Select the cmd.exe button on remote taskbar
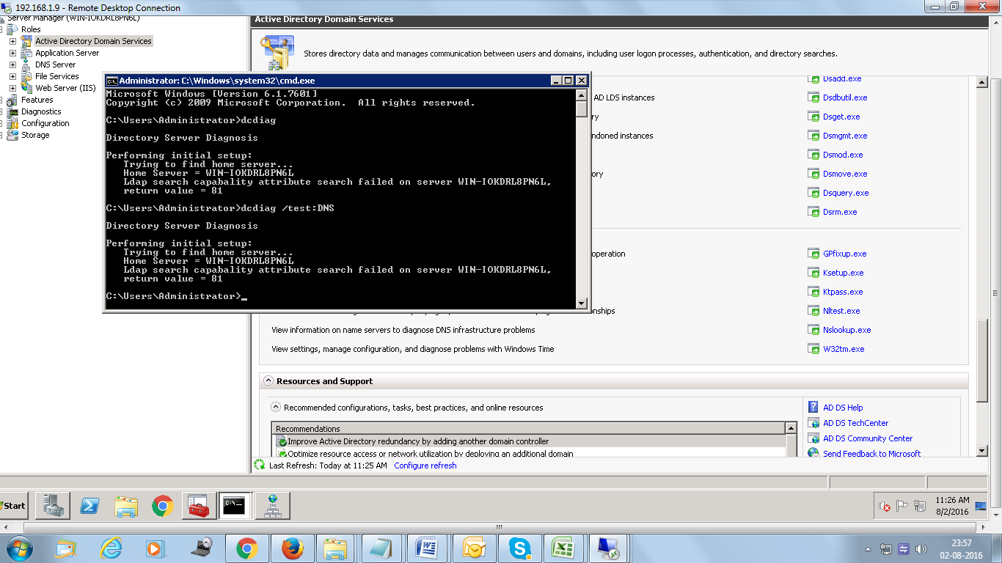Viewport: 1002px width, 563px height. click(x=236, y=506)
